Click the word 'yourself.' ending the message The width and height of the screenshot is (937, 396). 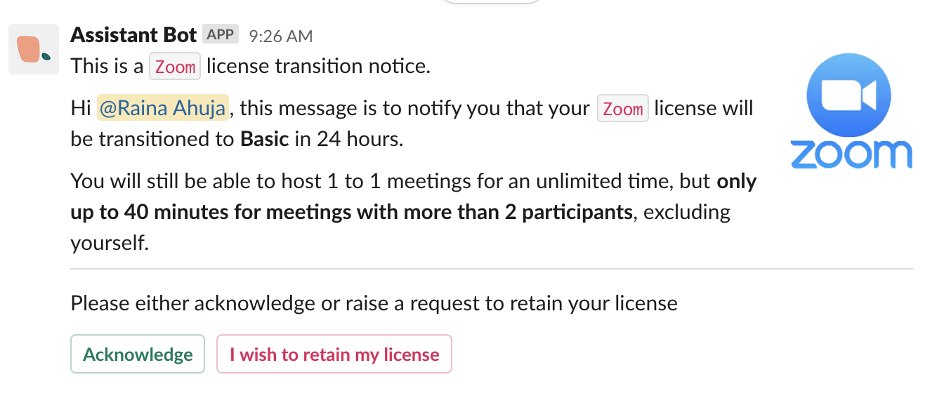coord(110,243)
